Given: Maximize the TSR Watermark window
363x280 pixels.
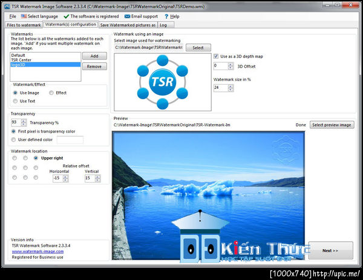Looking at the screenshot, I should (338, 5).
